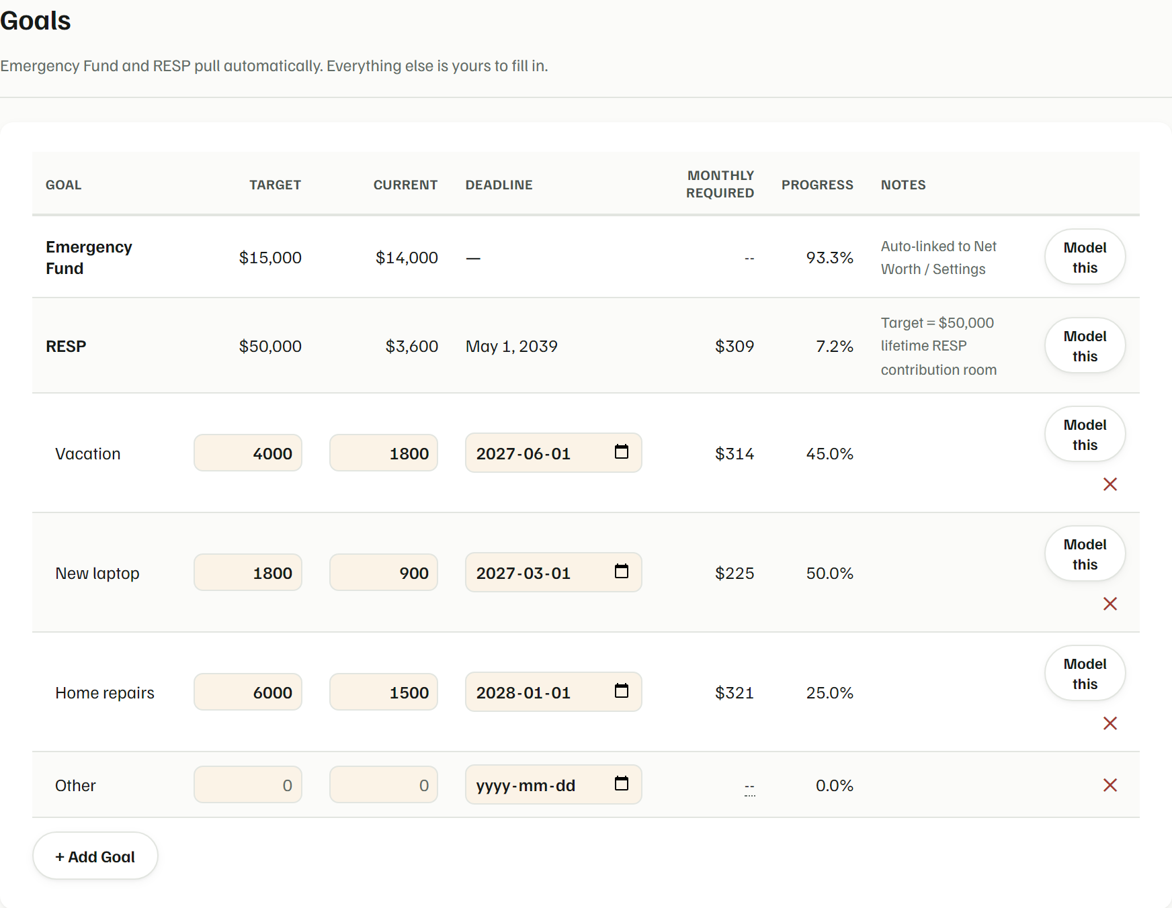Click Model this for Emergency Fund
Image resolution: width=1172 pixels, height=908 pixels.
pyautogui.click(x=1085, y=257)
